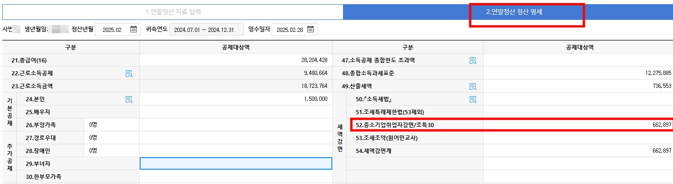Select the 51.조세특례제한법 amount cell
Viewport: 673px width, 184px height.
[578, 112]
